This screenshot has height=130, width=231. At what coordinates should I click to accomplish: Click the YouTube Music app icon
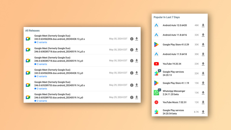156,102
